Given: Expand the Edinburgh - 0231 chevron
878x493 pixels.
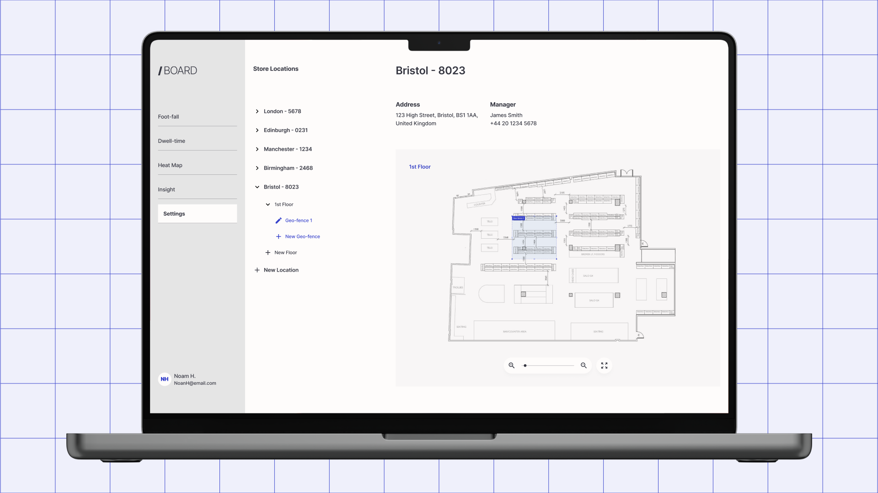Looking at the screenshot, I should pos(257,130).
